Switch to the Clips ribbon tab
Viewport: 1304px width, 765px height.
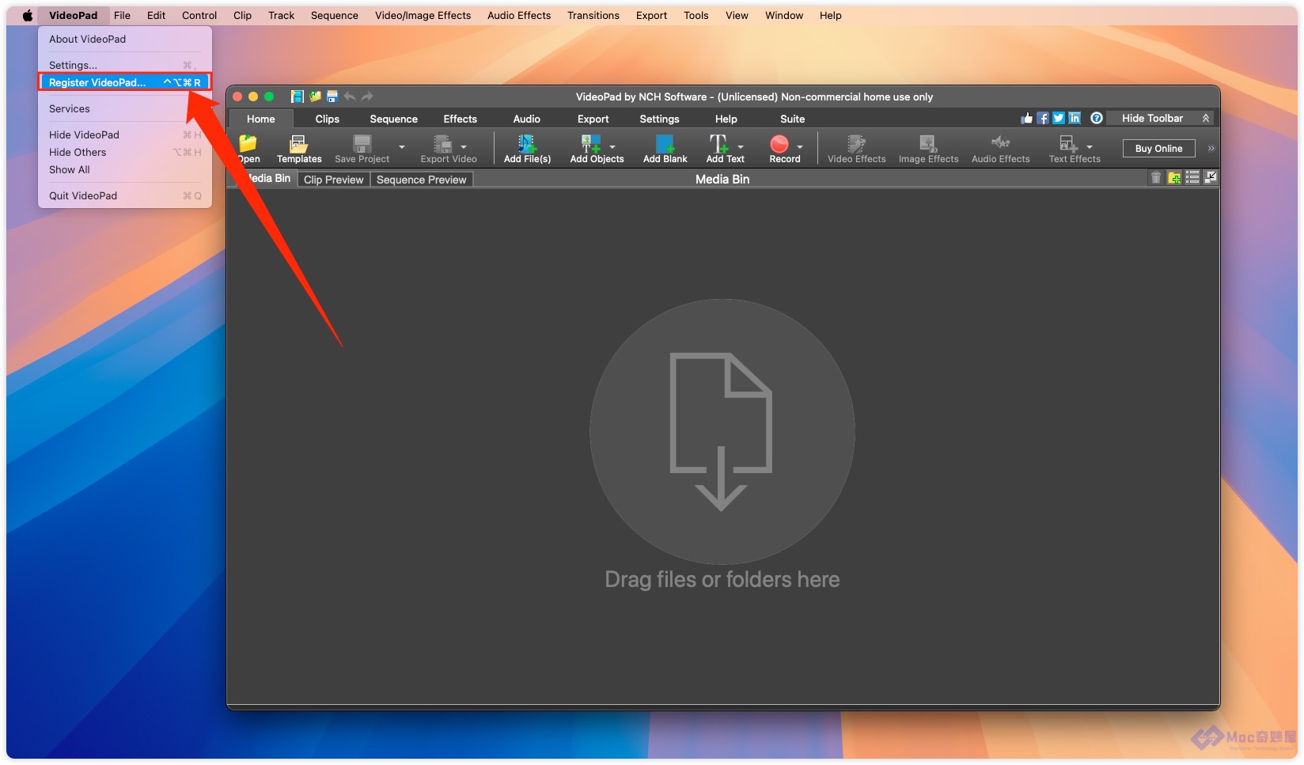(327, 119)
